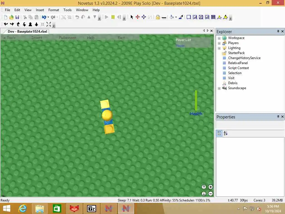285x214 pixels.
Task: Open the Window menu
Action: point(82,10)
